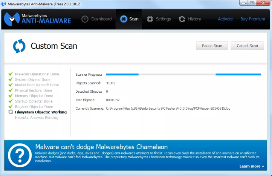Click checkmark beside System Drivers
This screenshot has height=176, width=272.
11,79
